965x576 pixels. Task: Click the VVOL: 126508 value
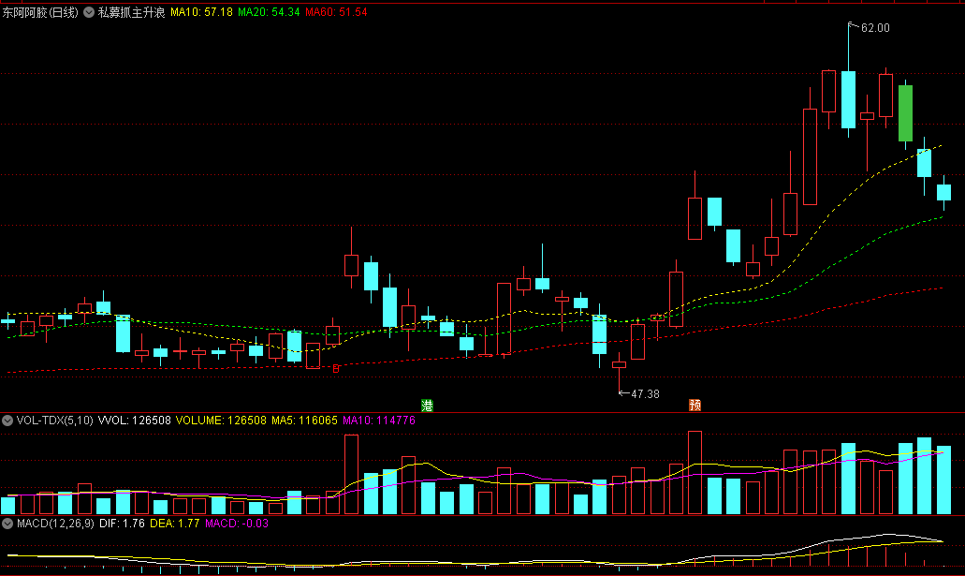point(134,421)
